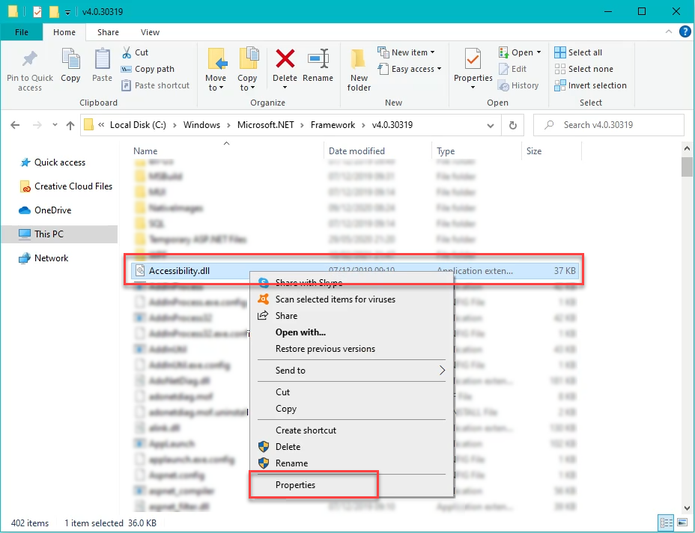Expand the Open button dropdown arrow
Image resolution: width=695 pixels, height=533 pixels.
539,52
